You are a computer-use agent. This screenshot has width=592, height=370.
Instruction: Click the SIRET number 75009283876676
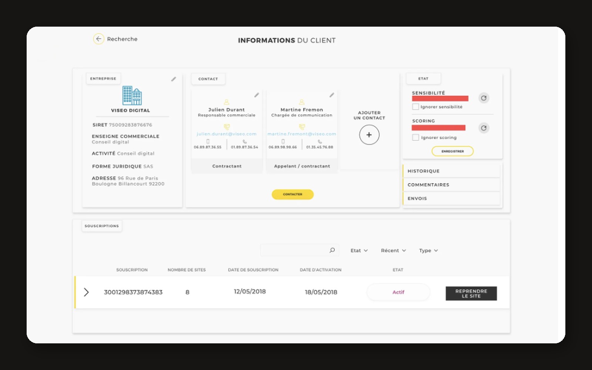point(130,125)
